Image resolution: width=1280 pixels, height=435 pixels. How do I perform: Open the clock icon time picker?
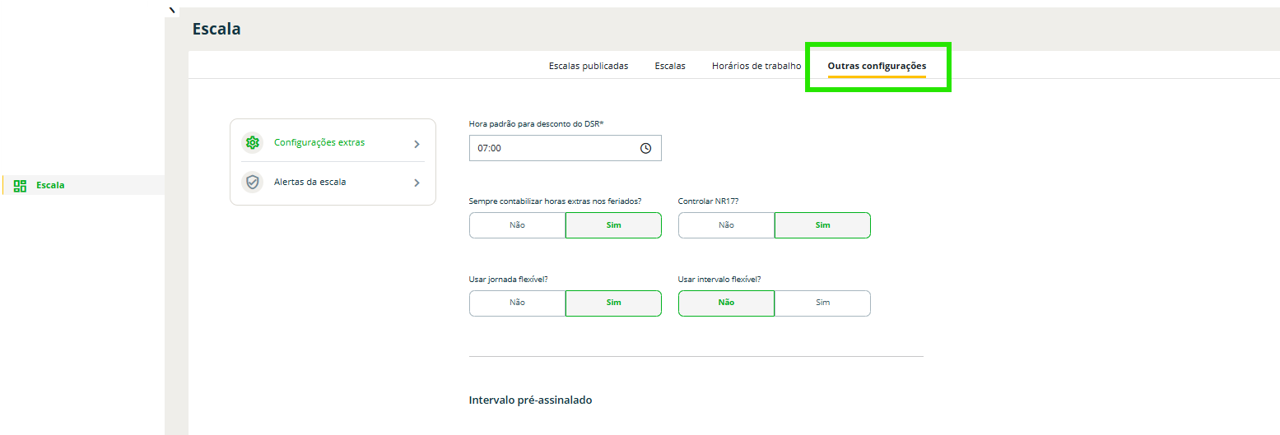(x=645, y=149)
